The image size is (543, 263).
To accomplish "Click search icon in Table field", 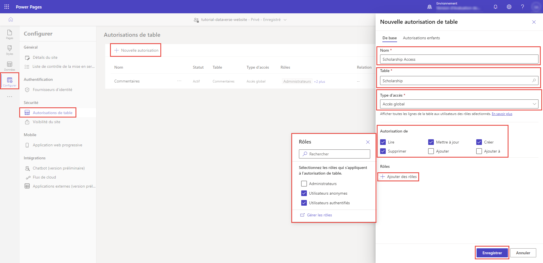I will coord(534,81).
